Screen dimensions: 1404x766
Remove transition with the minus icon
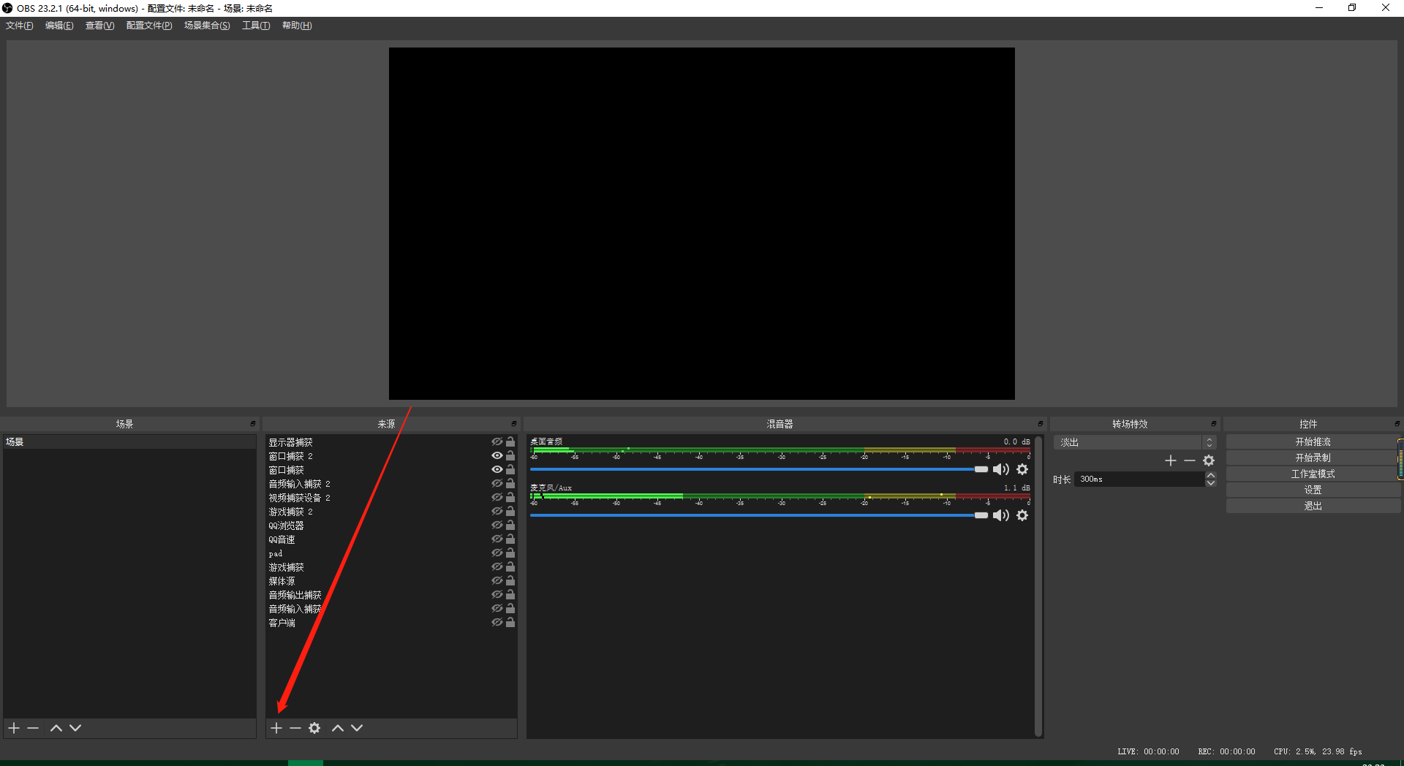[x=1190, y=460]
